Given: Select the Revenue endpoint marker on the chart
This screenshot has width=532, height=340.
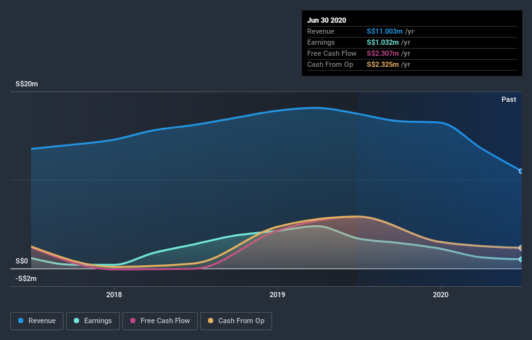Looking at the screenshot, I should [521, 171].
